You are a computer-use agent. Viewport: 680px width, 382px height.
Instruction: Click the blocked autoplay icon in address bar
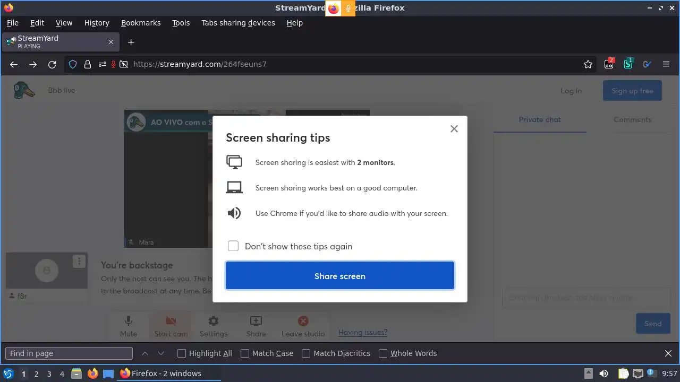124,64
